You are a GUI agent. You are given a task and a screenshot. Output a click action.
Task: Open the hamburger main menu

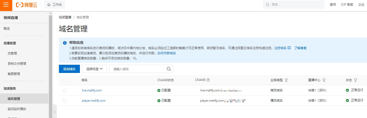point(6,5)
